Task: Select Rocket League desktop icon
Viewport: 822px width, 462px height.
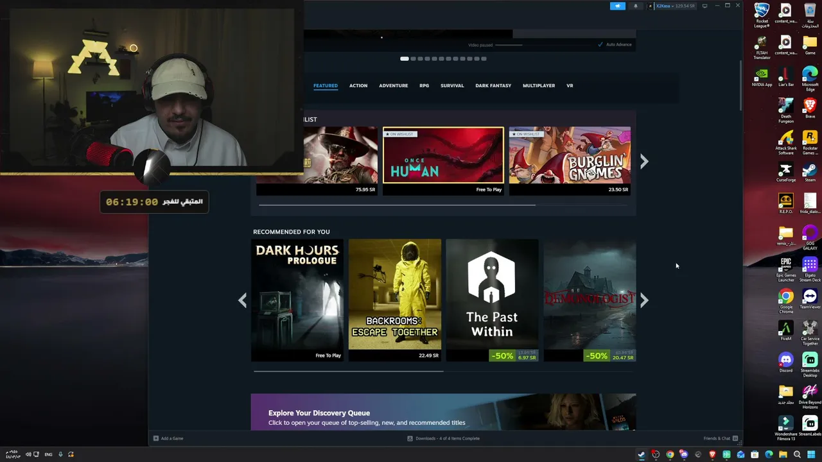Action: point(762,15)
